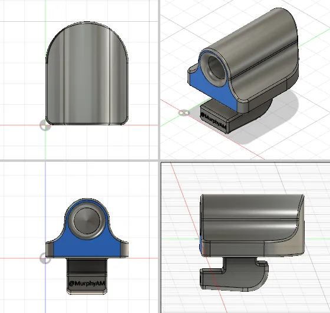Select the model body in the top view

click(87, 73)
